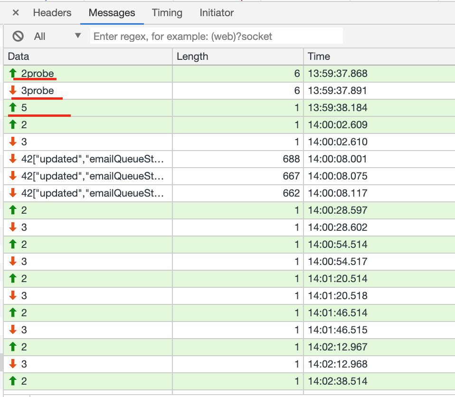Open the Timing tab

pyautogui.click(x=167, y=13)
